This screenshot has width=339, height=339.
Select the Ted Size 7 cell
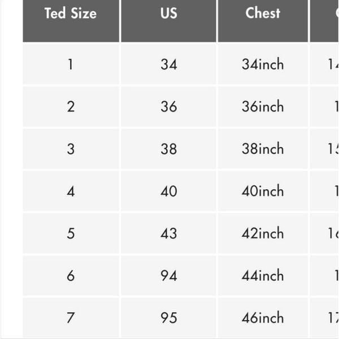click(71, 318)
